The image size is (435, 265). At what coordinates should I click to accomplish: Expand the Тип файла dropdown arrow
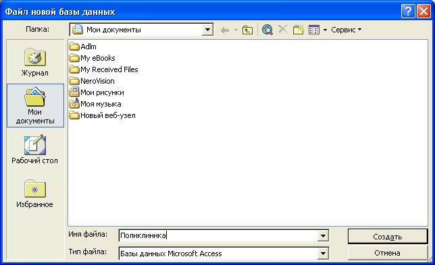(323, 254)
